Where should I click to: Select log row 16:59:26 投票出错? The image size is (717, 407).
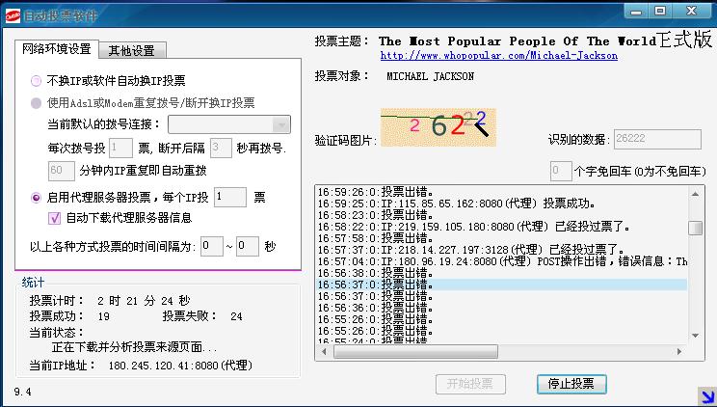(502, 192)
